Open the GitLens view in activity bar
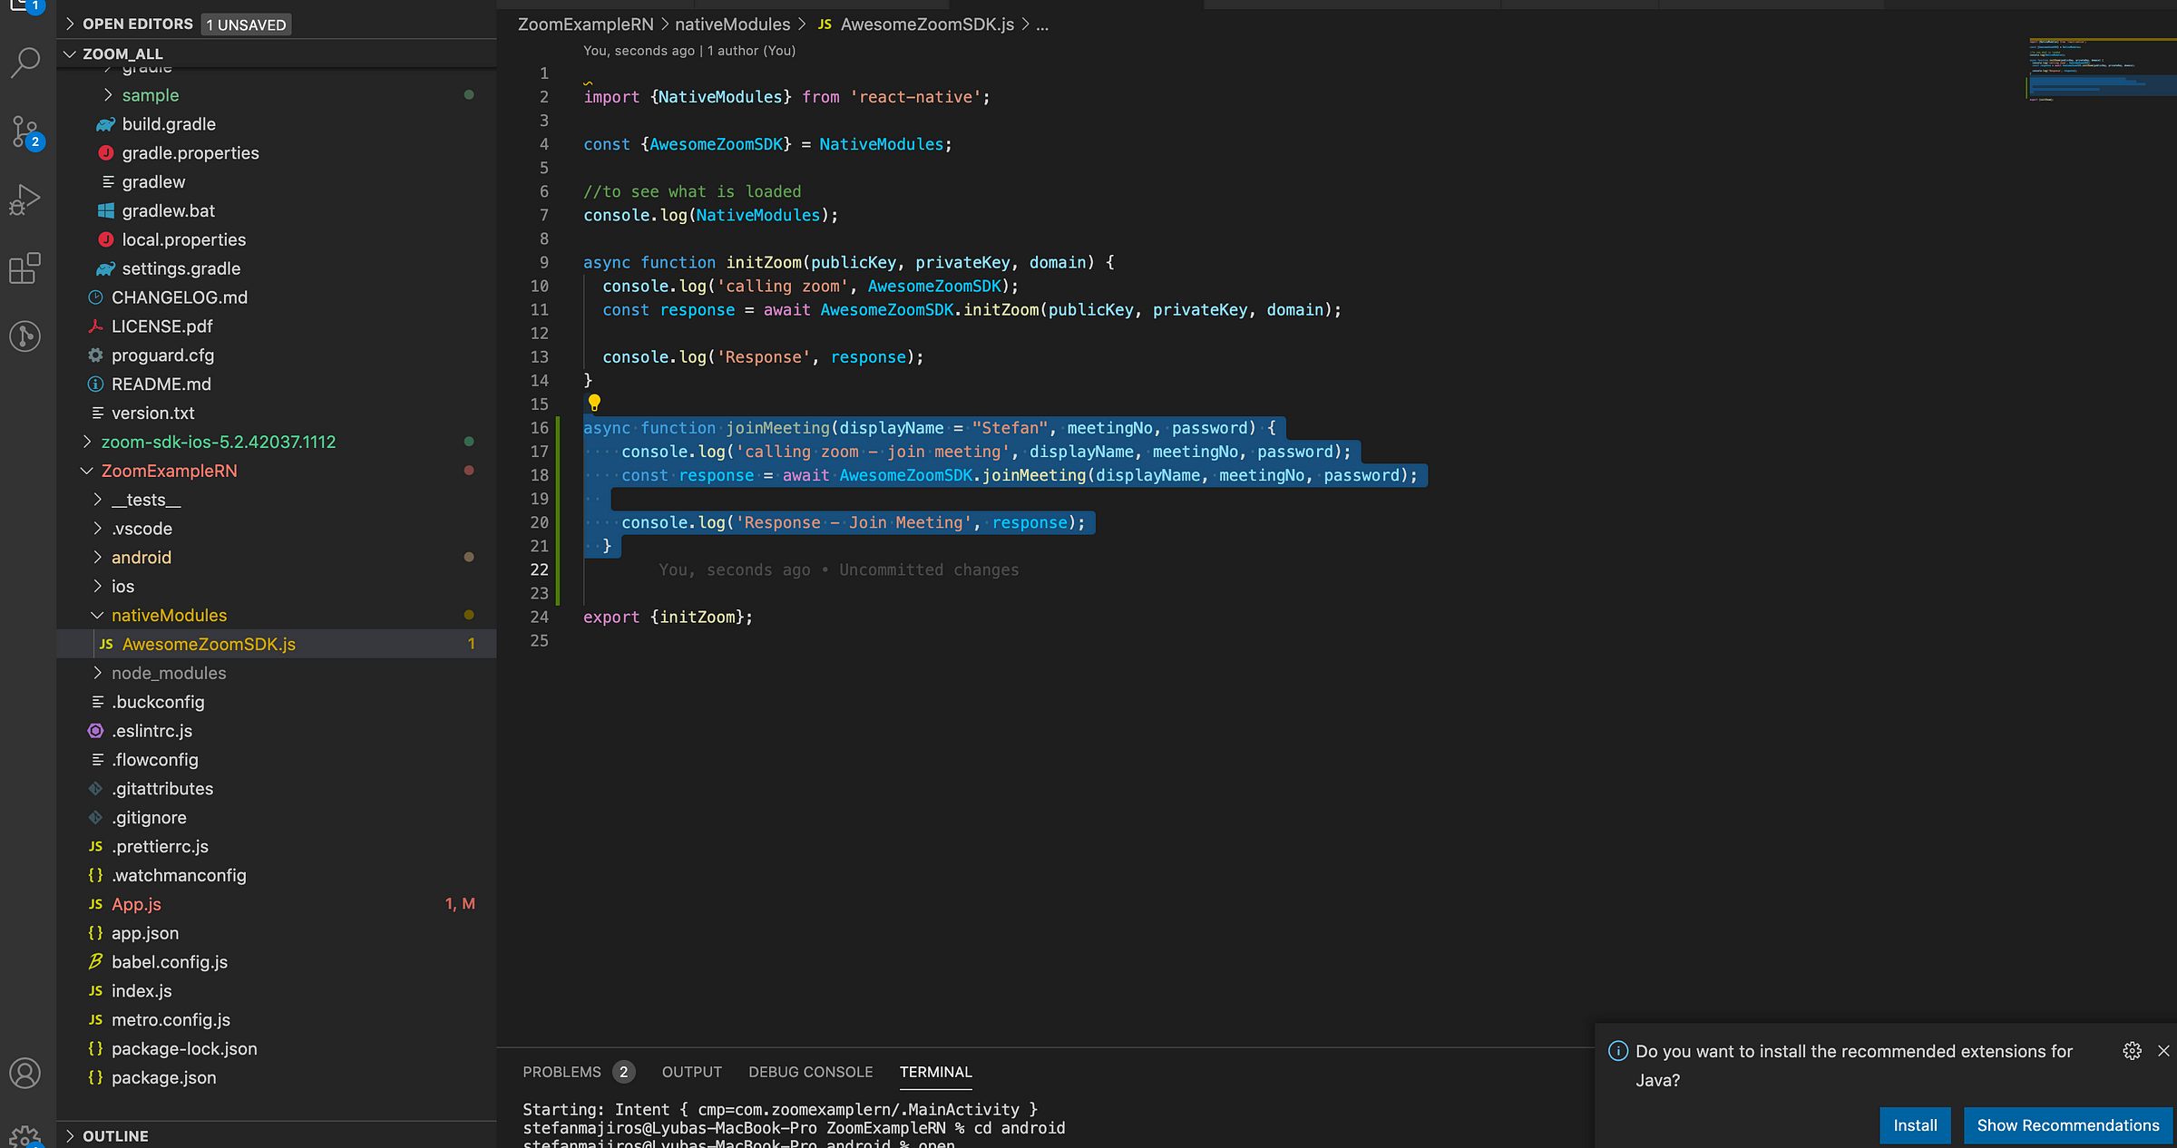Image resolution: width=2177 pixels, height=1148 pixels. click(x=25, y=336)
